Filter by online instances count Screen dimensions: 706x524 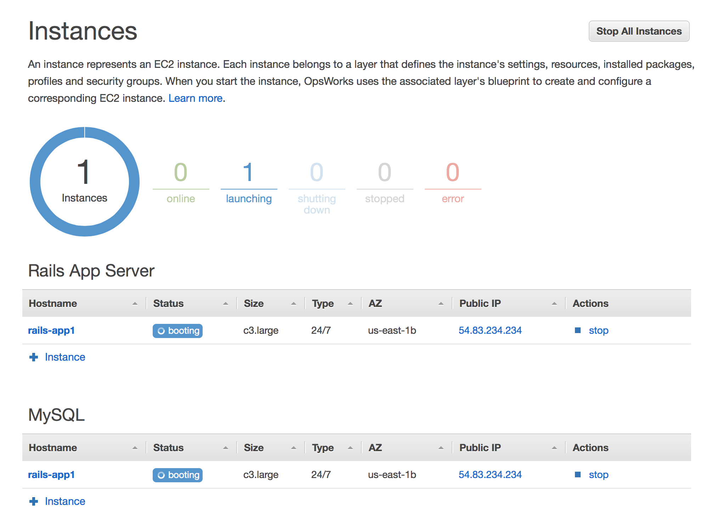point(181,182)
